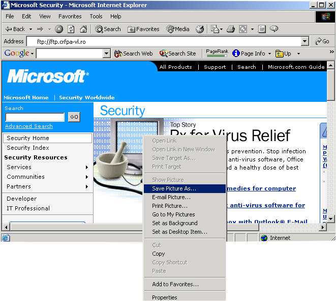The width and height of the screenshot is (336, 301).
Task: Open the Favorites toolbar button
Action: pyautogui.click(x=143, y=30)
